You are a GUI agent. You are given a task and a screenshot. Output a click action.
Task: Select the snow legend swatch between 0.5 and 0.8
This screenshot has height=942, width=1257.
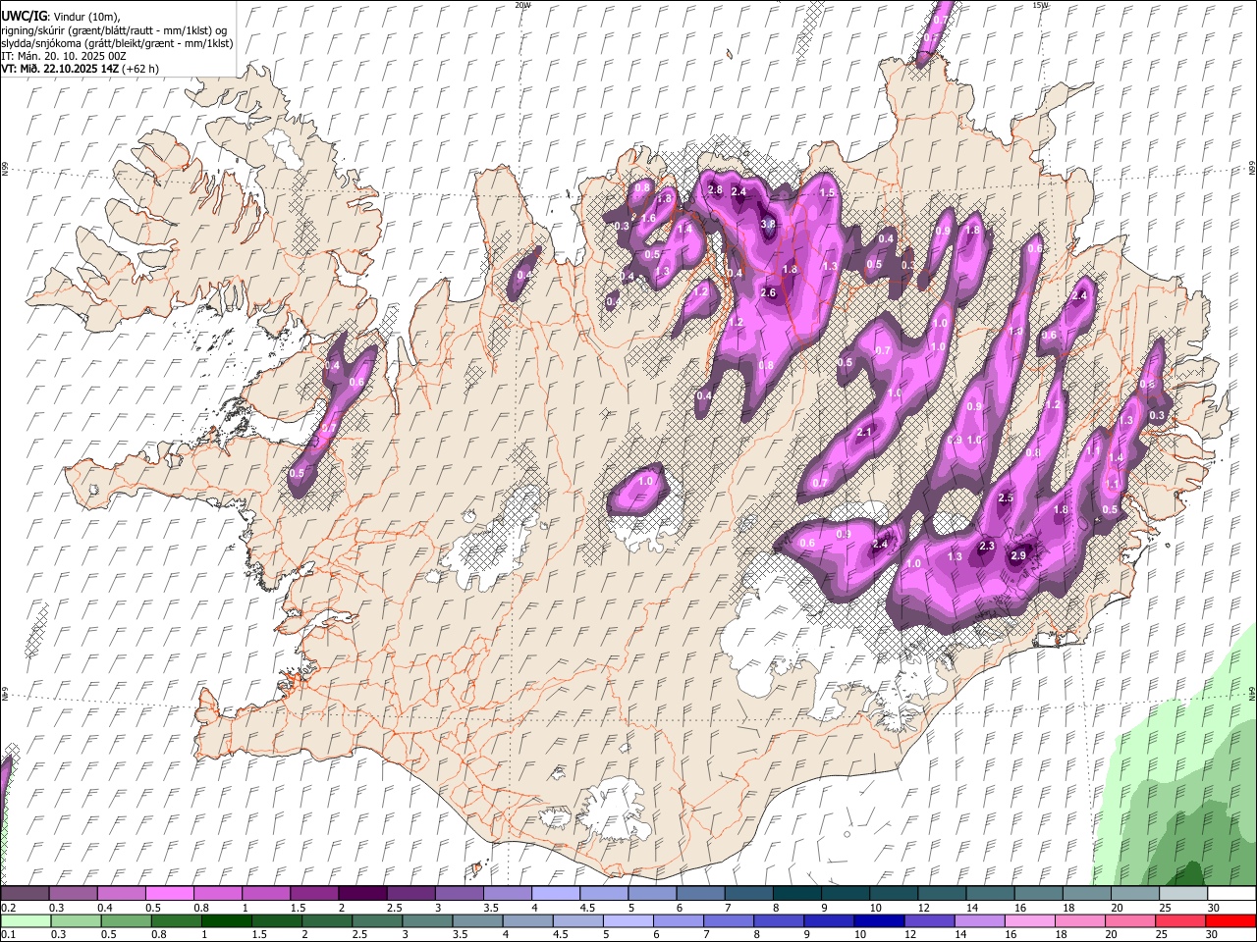point(170,894)
